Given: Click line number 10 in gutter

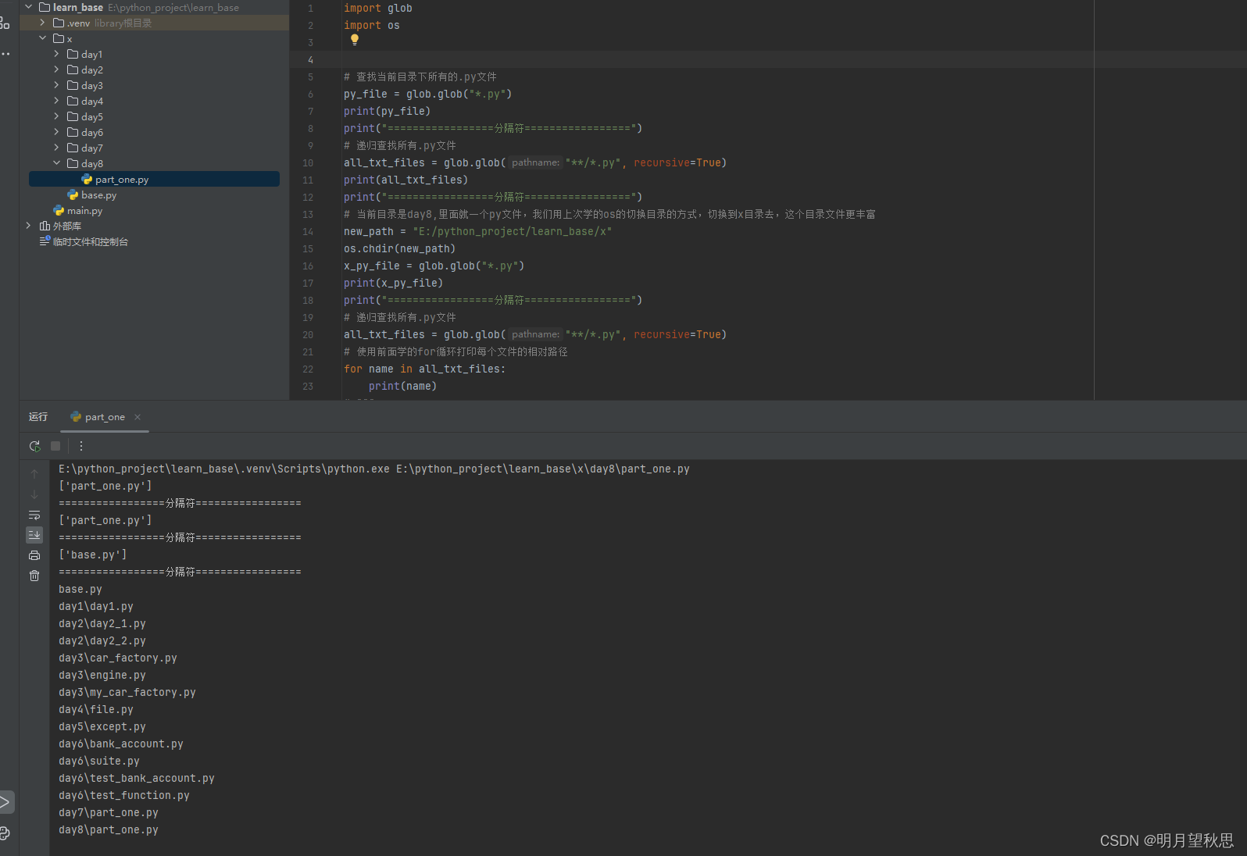Looking at the screenshot, I should click(308, 162).
